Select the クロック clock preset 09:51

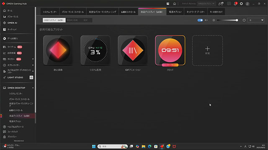click(x=170, y=50)
